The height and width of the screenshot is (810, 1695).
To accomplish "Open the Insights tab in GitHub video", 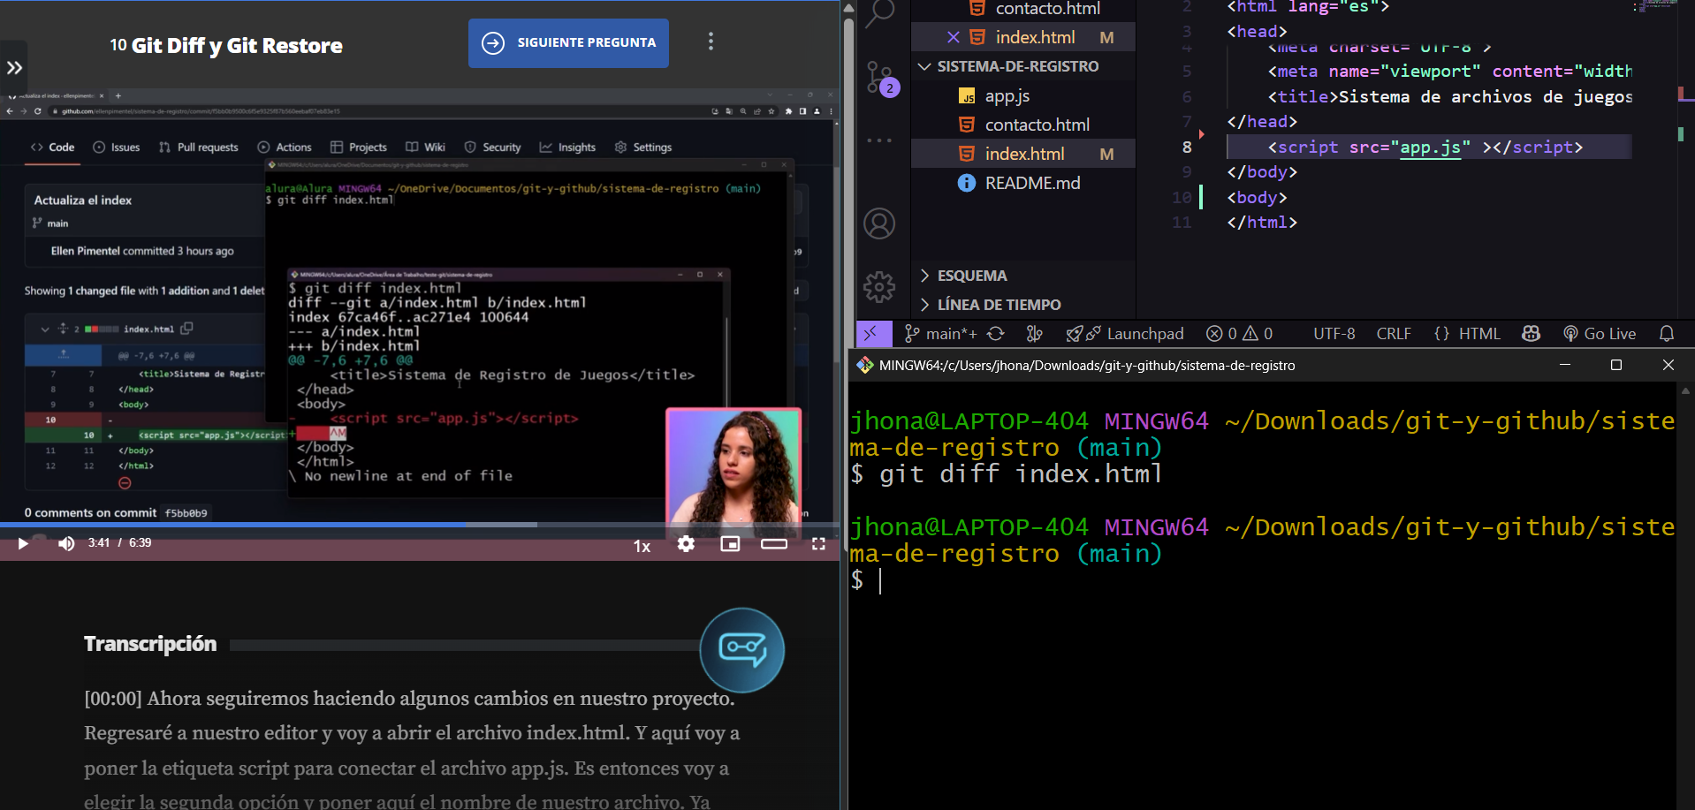I will (x=567, y=148).
